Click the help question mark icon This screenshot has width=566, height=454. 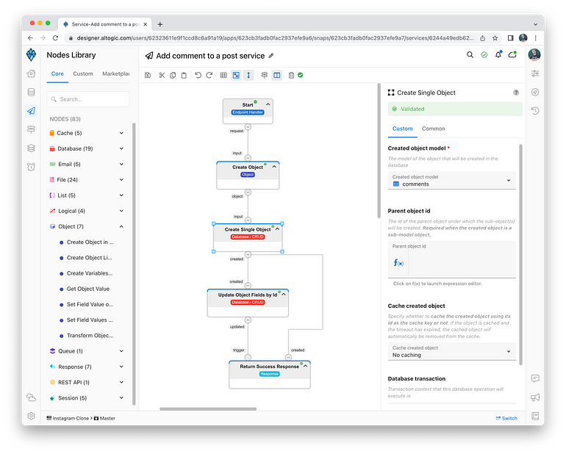pos(516,93)
